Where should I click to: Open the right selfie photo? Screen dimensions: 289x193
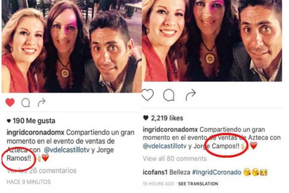pyautogui.click(x=212, y=41)
